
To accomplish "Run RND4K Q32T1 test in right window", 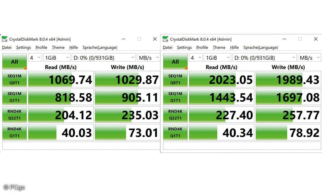I will point(175,114).
